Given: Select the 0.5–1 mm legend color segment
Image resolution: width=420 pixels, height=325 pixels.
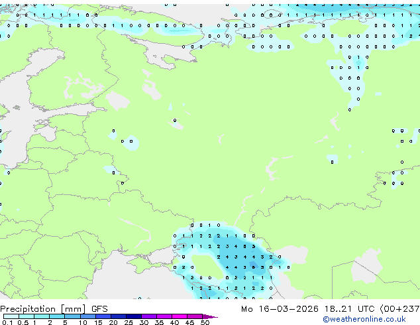Looking at the screenshot, I should (x=26, y=316).
